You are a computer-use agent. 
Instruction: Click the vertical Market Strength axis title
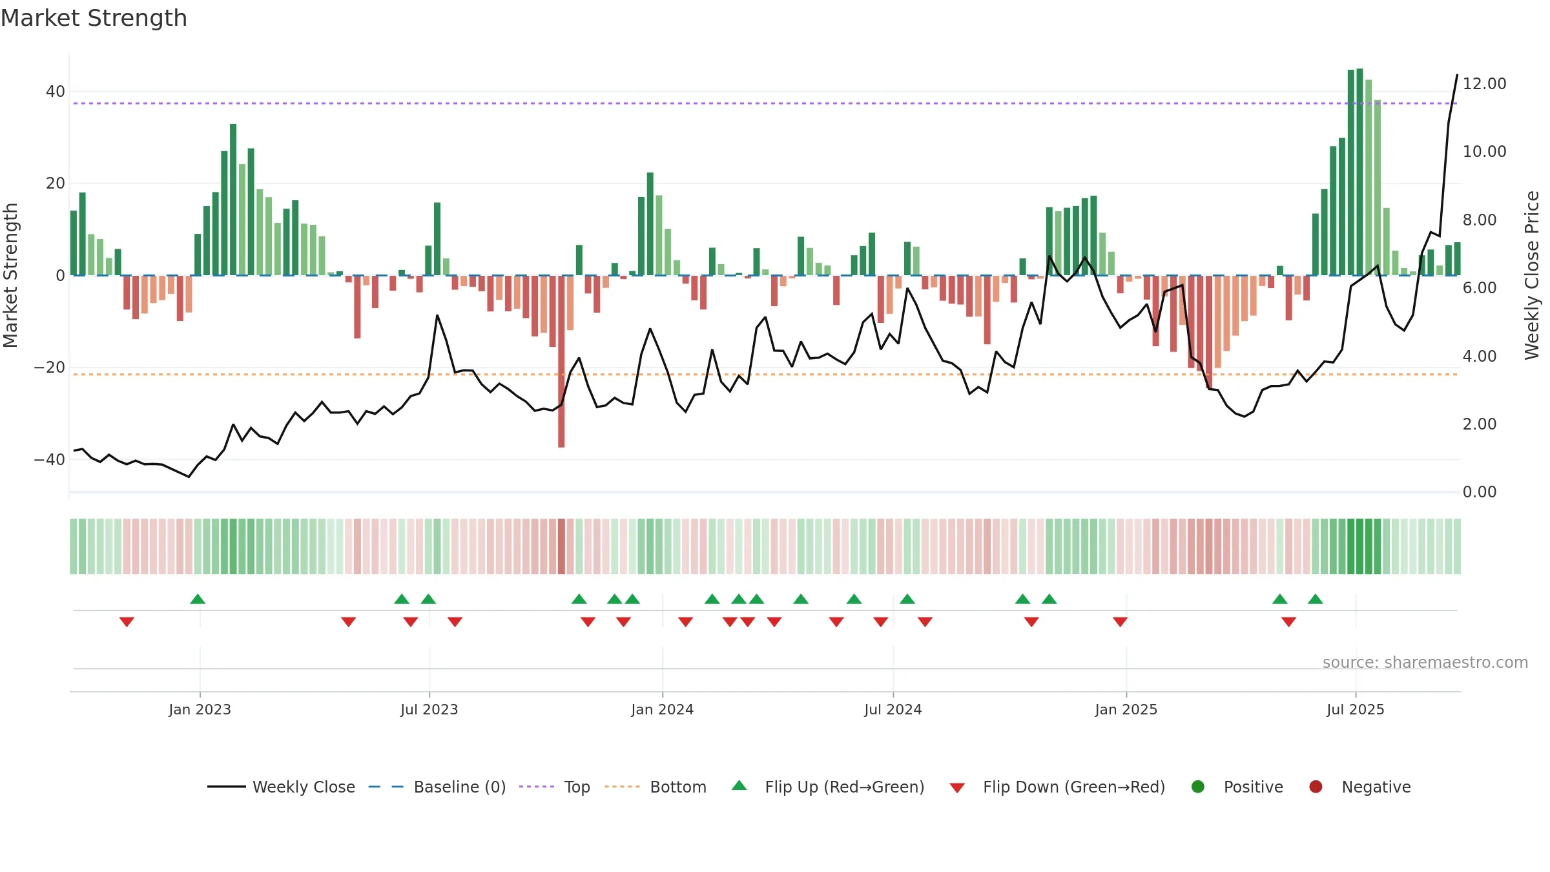point(10,275)
